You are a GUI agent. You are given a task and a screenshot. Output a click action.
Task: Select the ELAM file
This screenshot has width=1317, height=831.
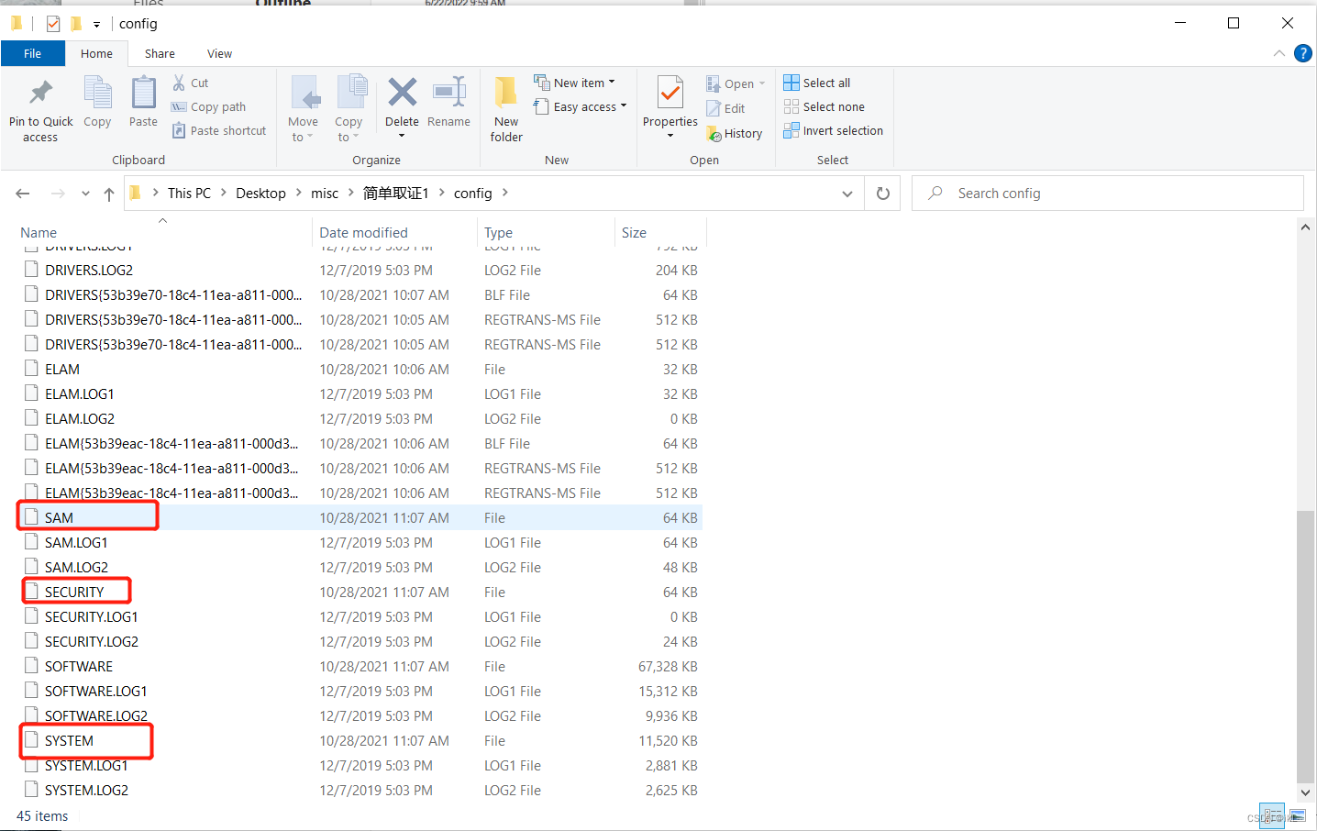coord(360,369)
